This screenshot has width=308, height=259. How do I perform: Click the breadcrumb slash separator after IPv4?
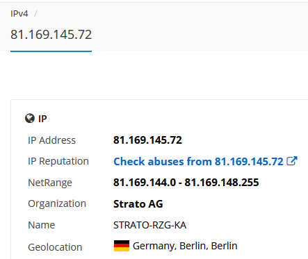pyautogui.click(x=35, y=14)
